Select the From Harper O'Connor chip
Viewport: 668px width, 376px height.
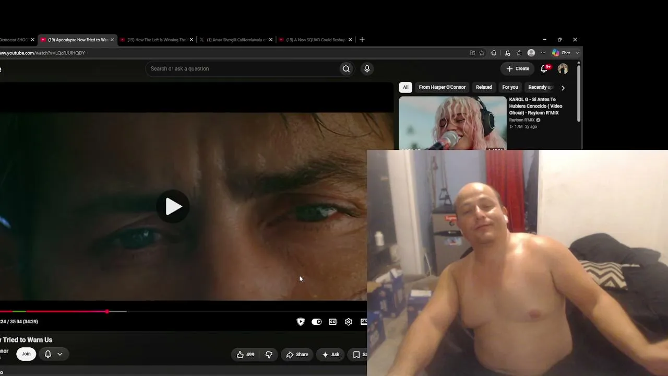point(442,87)
